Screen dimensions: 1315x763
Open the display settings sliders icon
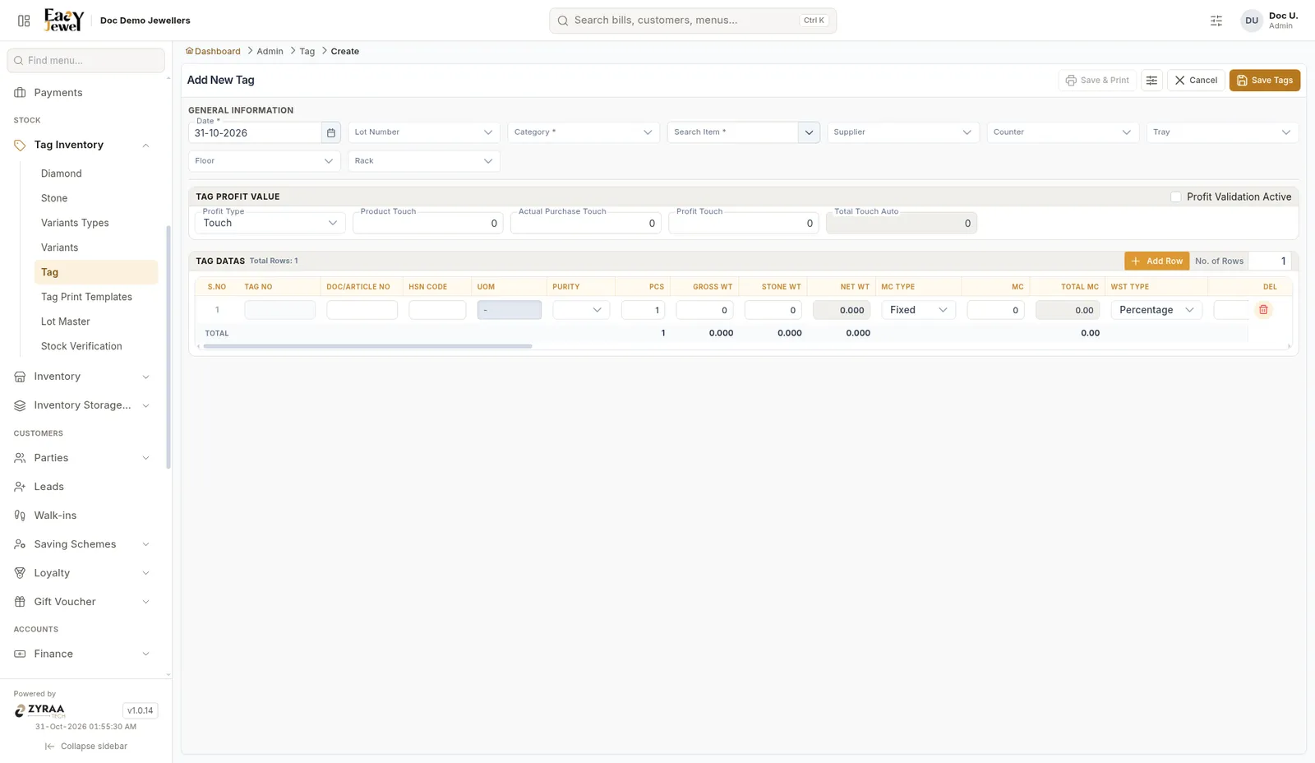(1216, 21)
